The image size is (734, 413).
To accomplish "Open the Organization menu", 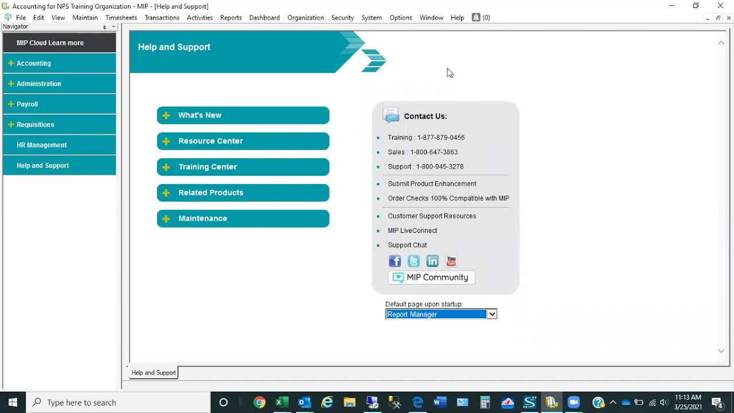I will coord(306,18).
